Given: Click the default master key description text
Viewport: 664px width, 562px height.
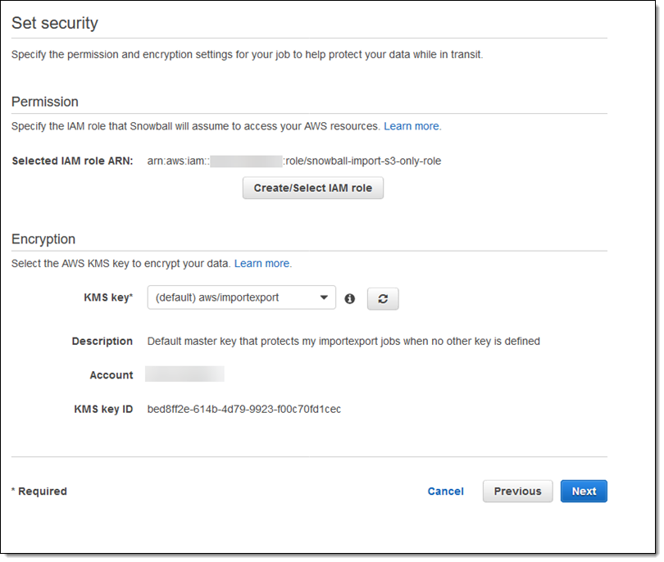Looking at the screenshot, I should [x=343, y=341].
